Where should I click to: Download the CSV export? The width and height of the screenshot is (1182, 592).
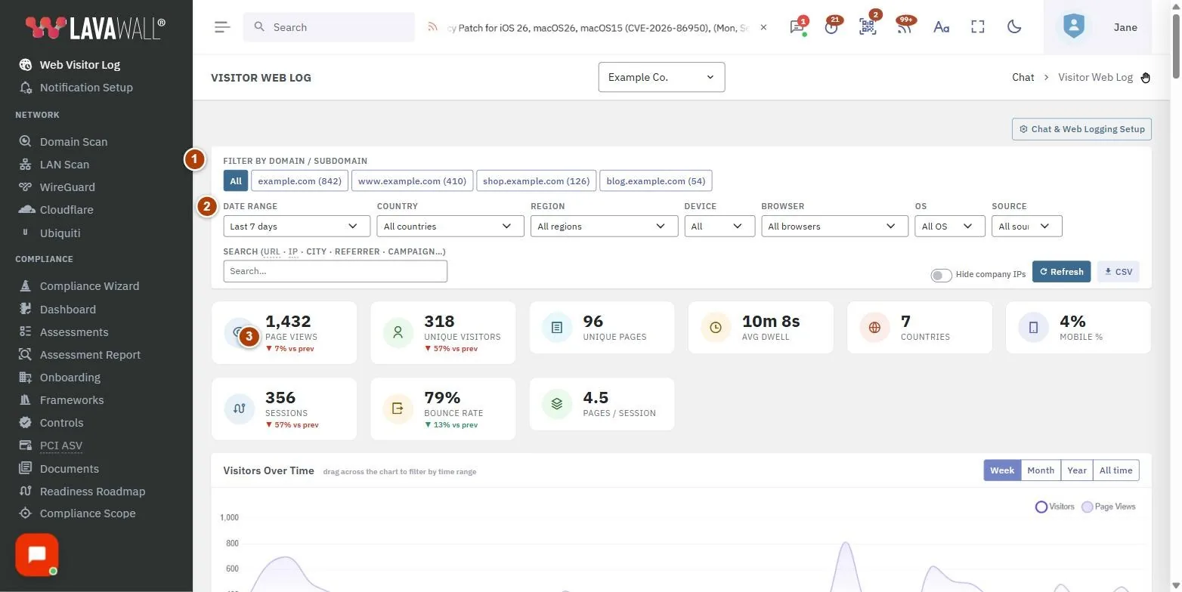click(x=1119, y=272)
